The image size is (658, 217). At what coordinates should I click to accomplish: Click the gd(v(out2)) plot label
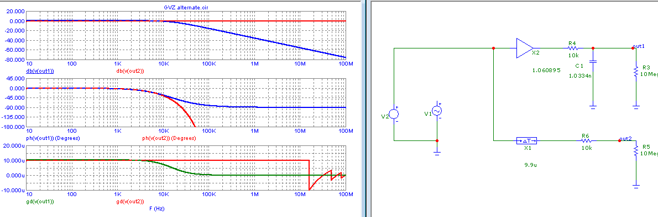pyautogui.click(x=130, y=202)
